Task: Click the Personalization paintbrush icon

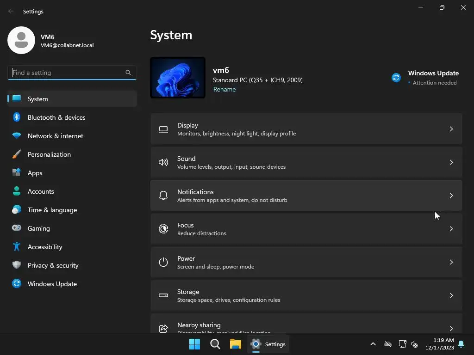Action: pyautogui.click(x=17, y=154)
